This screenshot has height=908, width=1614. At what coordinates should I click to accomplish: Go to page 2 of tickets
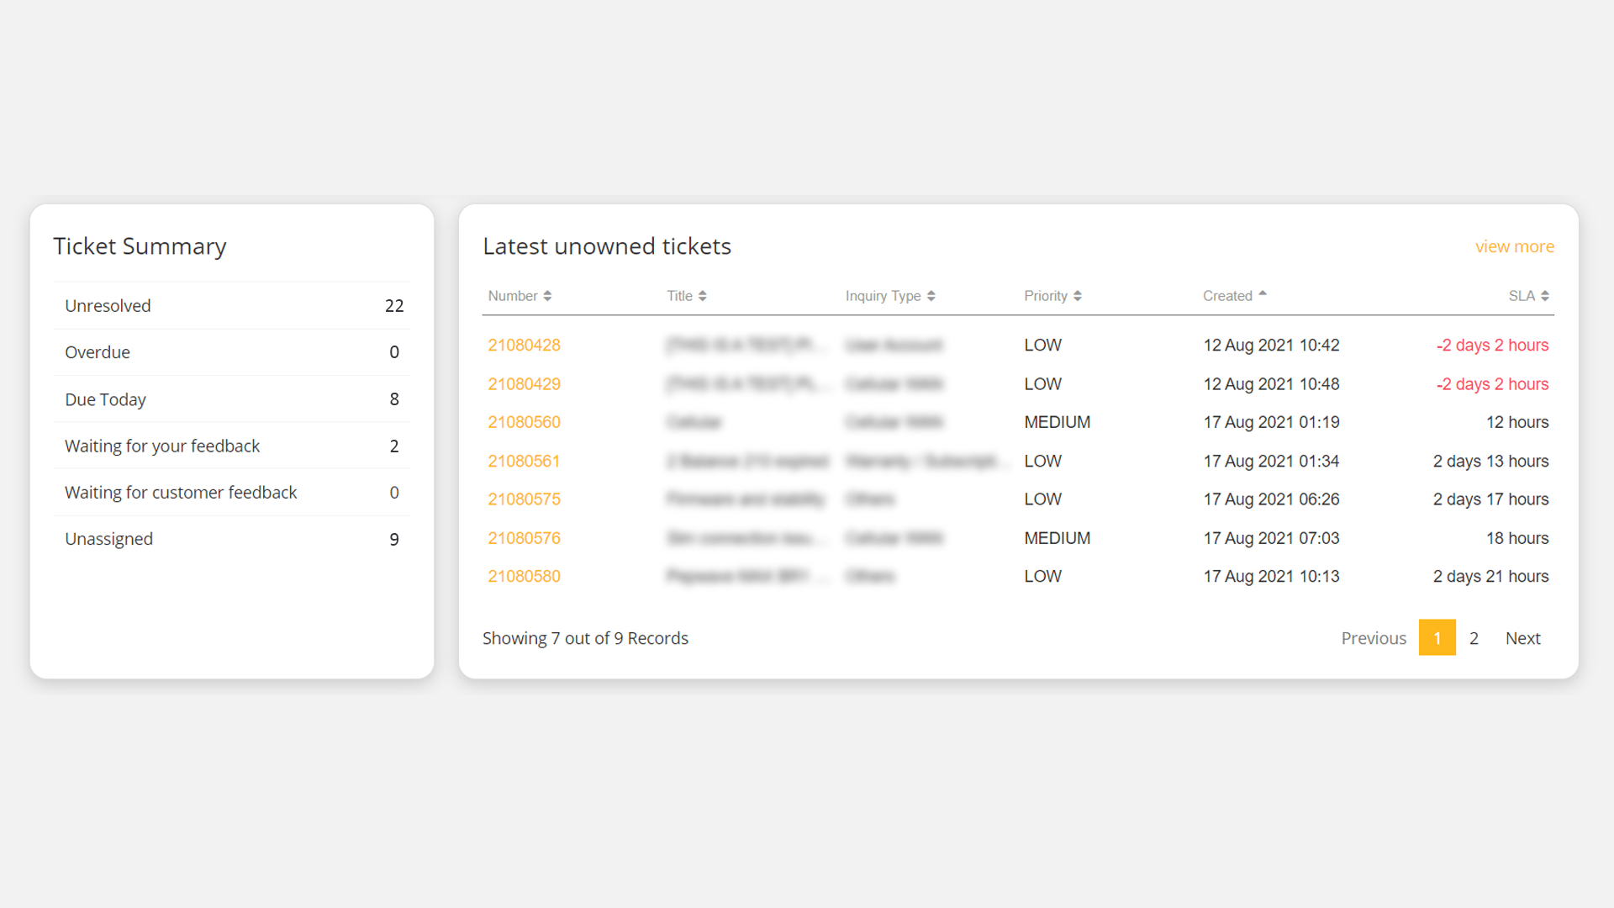[x=1474, y=638]
